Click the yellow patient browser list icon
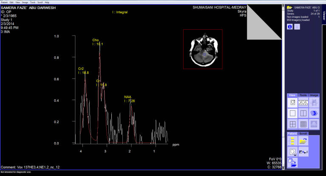 click(292, 141)
